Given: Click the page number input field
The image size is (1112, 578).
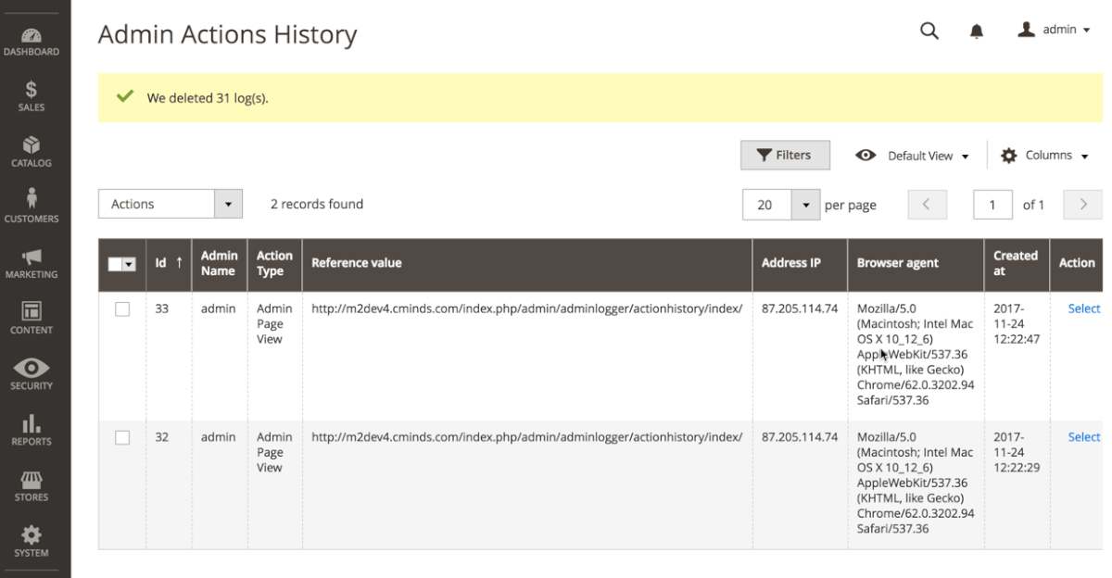Looking at the screenshot, I should pos(992,205).
